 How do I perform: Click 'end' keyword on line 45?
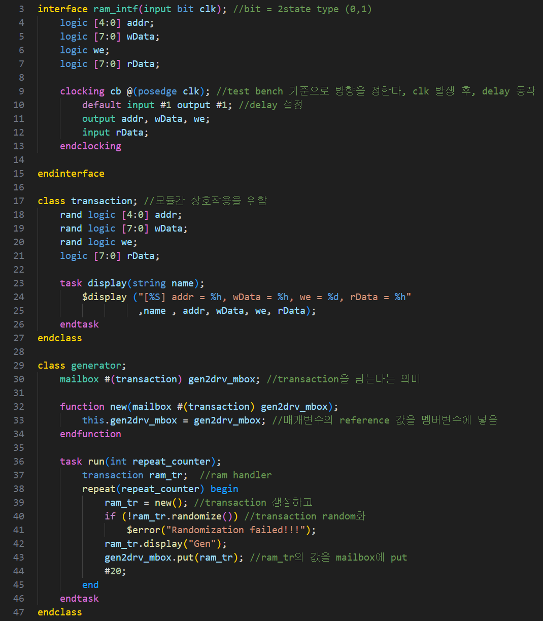(x=90, y=585)
